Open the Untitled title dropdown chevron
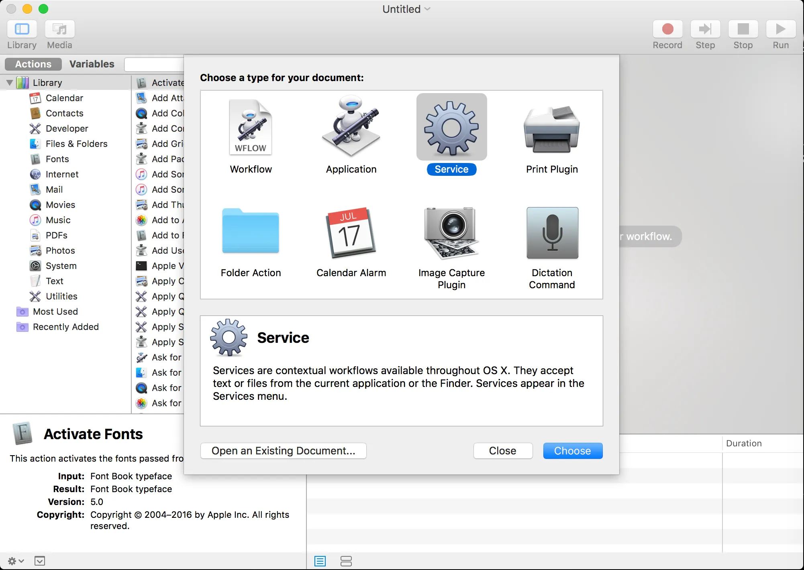The image size is (804, 570). click(x=427, y=9)
